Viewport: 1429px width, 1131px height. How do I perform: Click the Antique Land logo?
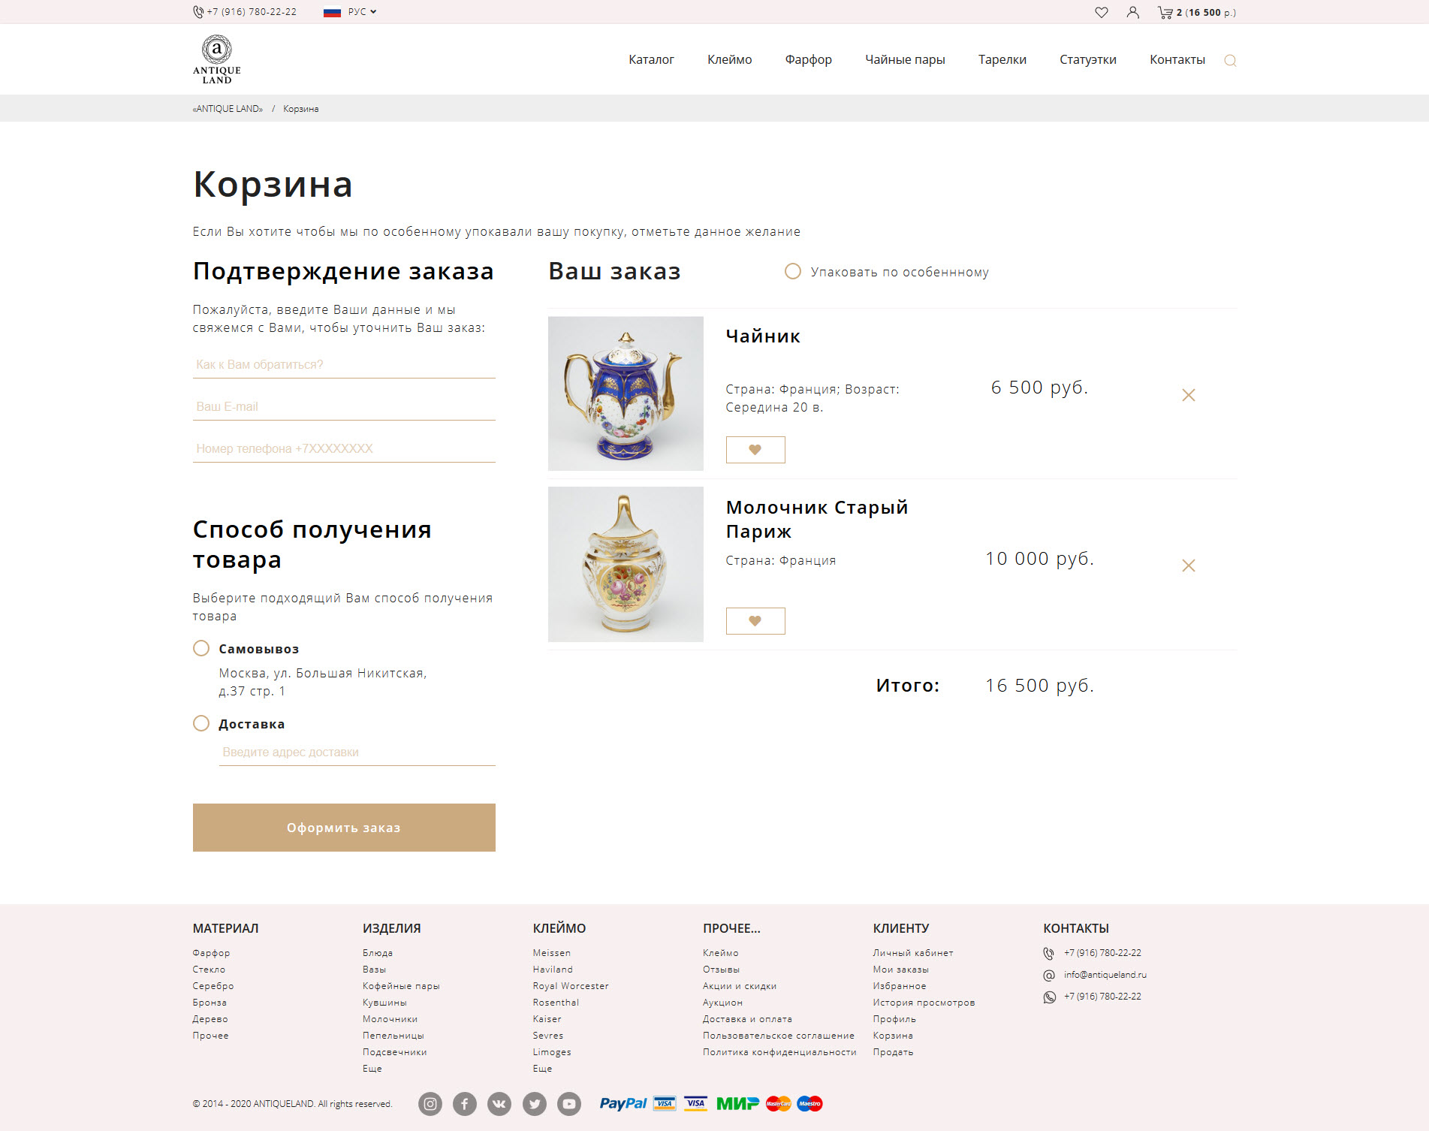(x=217, y=59)
